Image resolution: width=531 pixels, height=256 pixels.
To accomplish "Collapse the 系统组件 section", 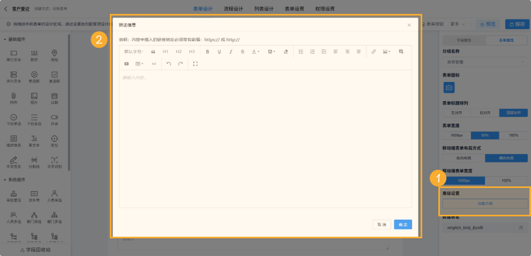I will point(5,179).
